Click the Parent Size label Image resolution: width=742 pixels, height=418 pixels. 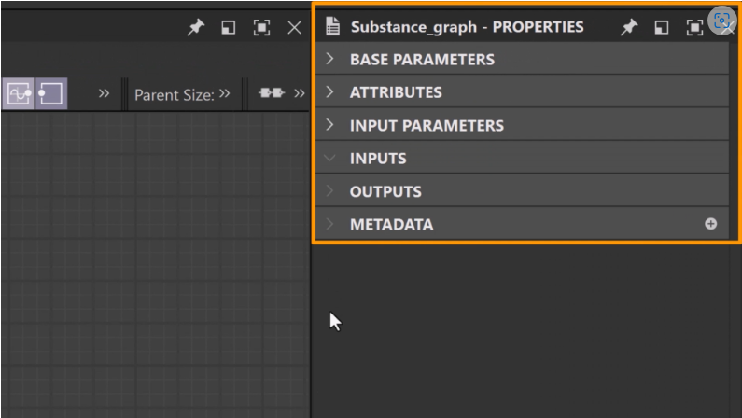point(175,95)
